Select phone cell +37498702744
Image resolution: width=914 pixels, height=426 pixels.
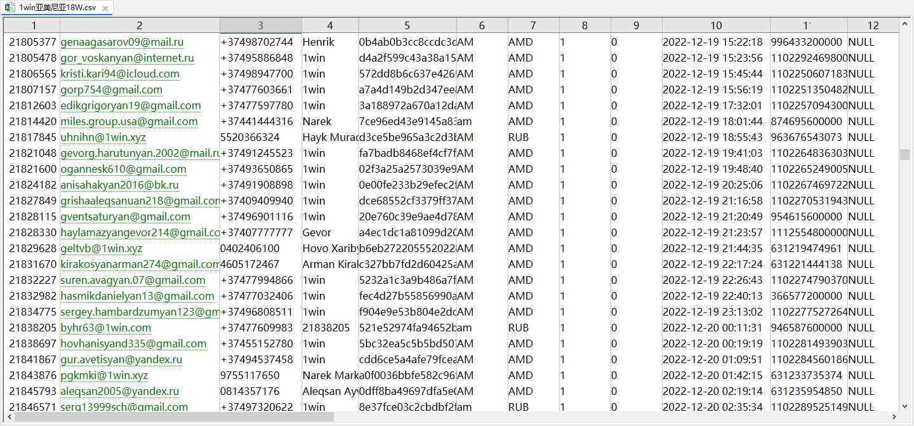coord(261,42)
